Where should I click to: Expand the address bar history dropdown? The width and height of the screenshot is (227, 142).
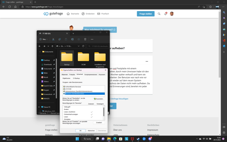pos(78,46)
